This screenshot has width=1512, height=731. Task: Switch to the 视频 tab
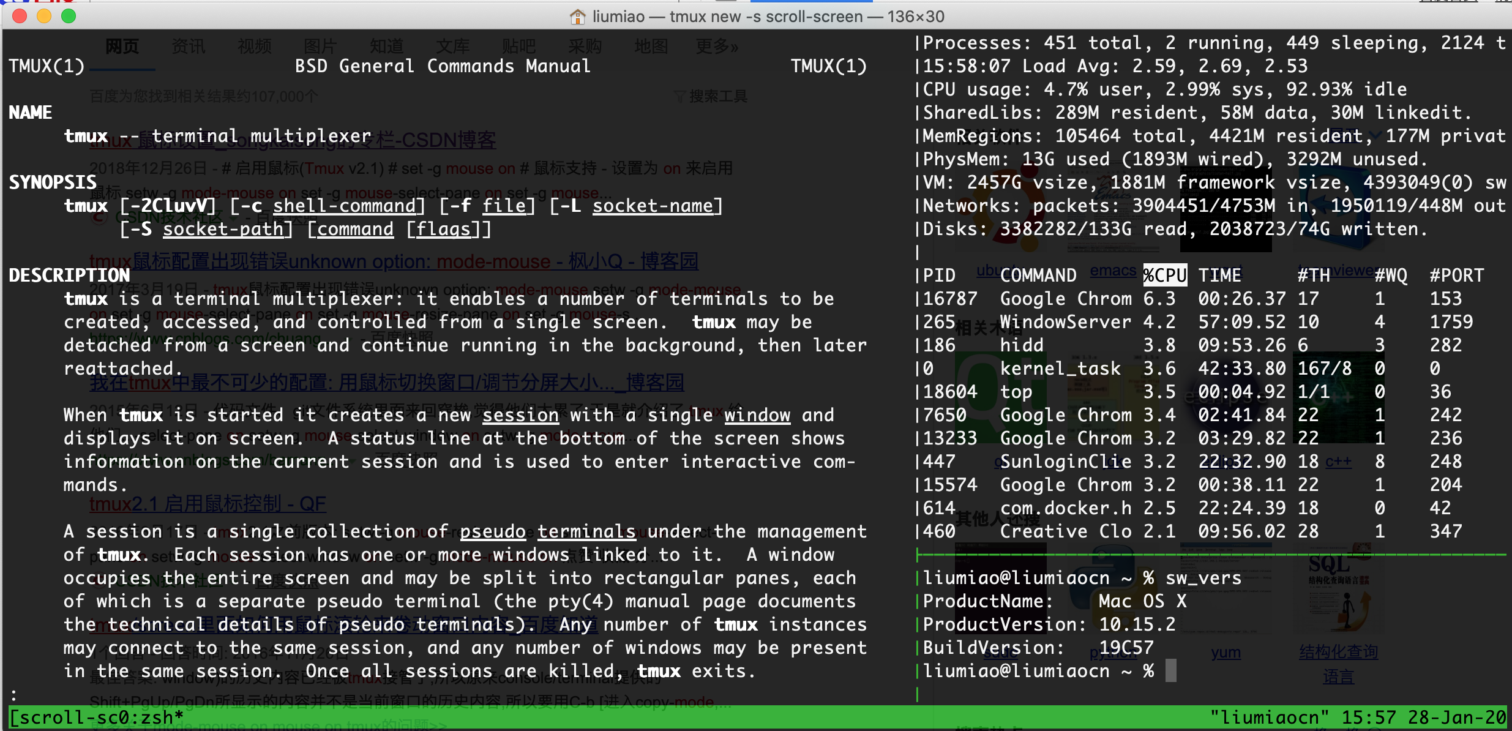tap(254, 46)
